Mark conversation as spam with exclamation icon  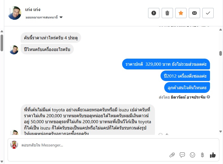pyautogui.click(x=154, y=13)
